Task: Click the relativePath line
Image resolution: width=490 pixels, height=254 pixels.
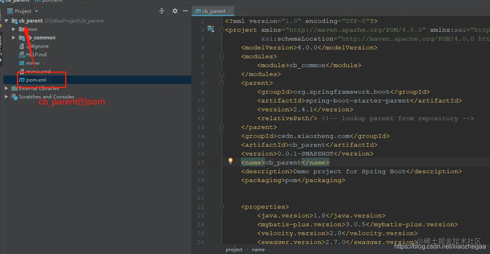Action: pyautogui.click(x=366, y=118)
